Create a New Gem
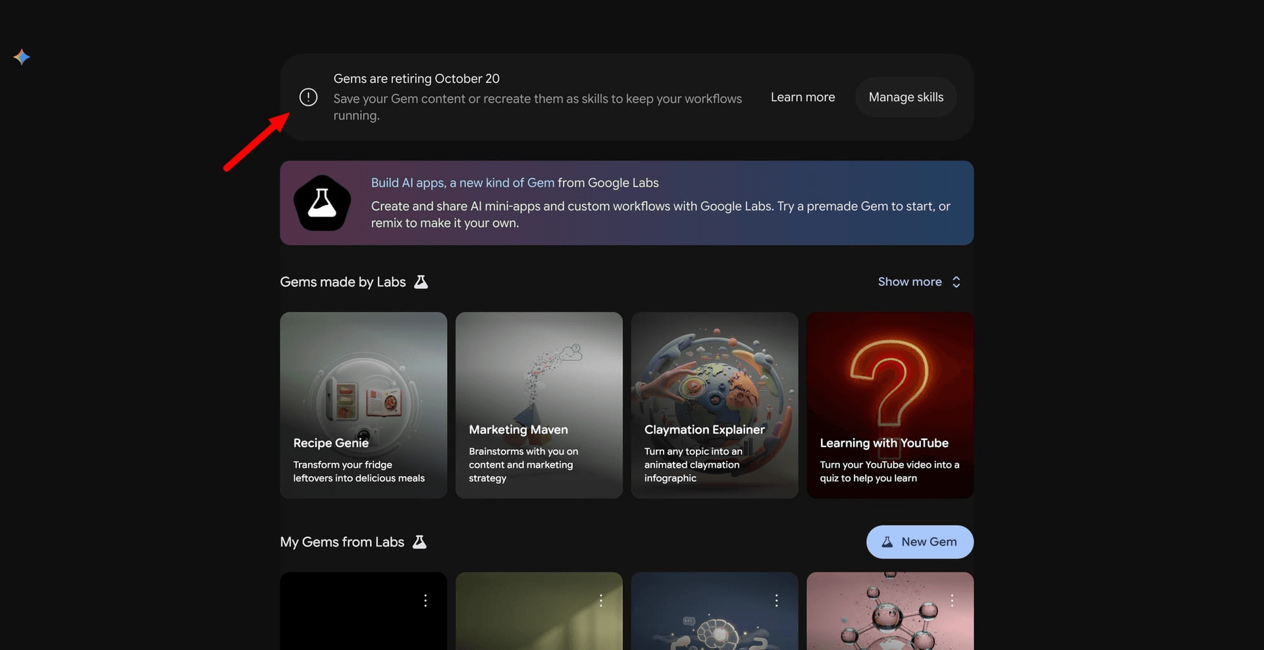The image size is (1264, 650). (920, 542)
